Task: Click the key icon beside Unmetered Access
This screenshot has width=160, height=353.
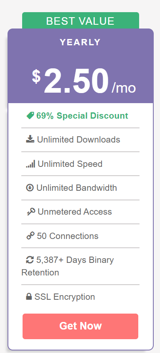Action: pos(31,212)
